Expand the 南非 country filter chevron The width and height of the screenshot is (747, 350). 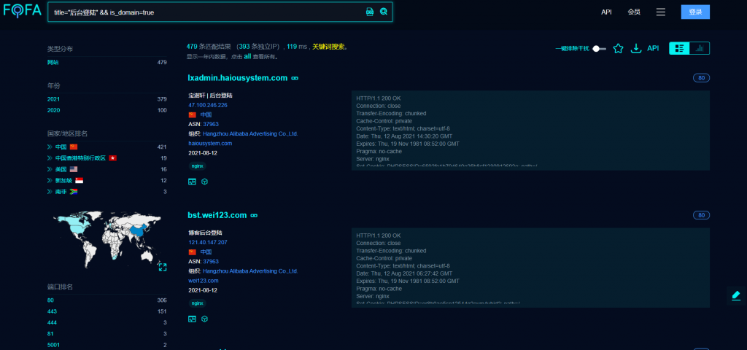pos(50,192)
